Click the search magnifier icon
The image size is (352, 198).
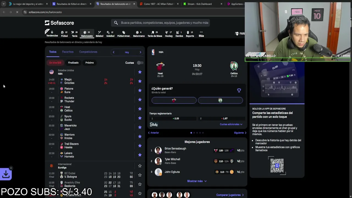pyautogui.click(x=116, y=23)
